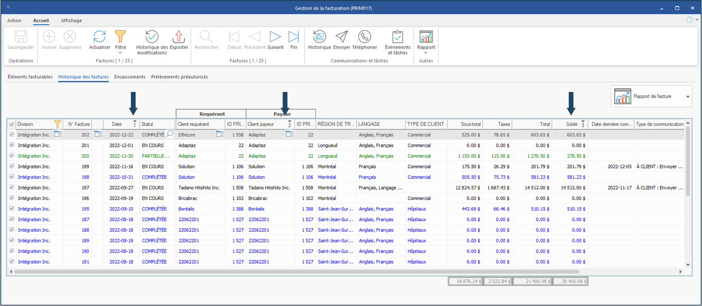Open the Prélèvements préautorisés tab
Image resolution: width=702 pixels, height=306 pixels.
179,77
